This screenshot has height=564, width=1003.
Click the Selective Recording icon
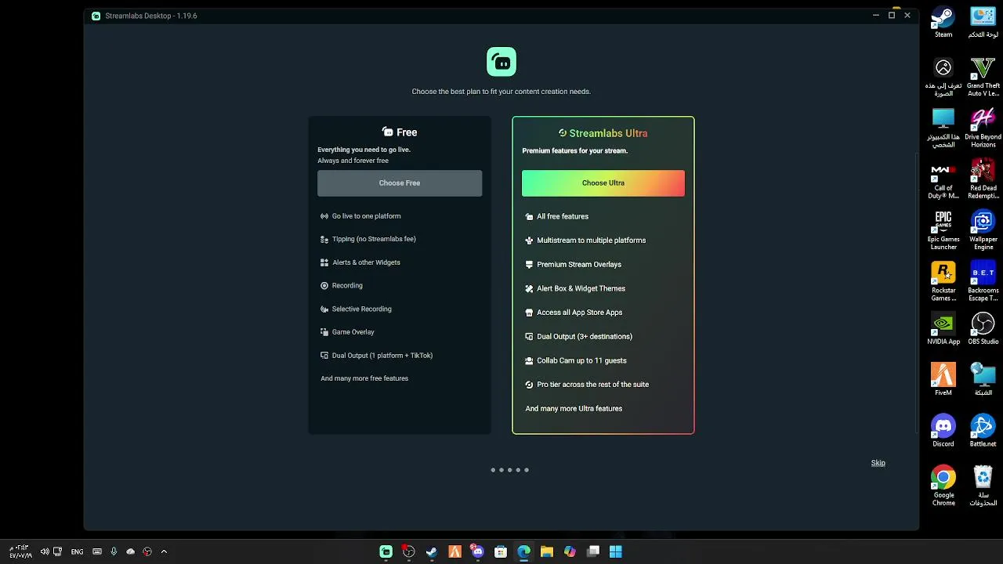point(324,309)
